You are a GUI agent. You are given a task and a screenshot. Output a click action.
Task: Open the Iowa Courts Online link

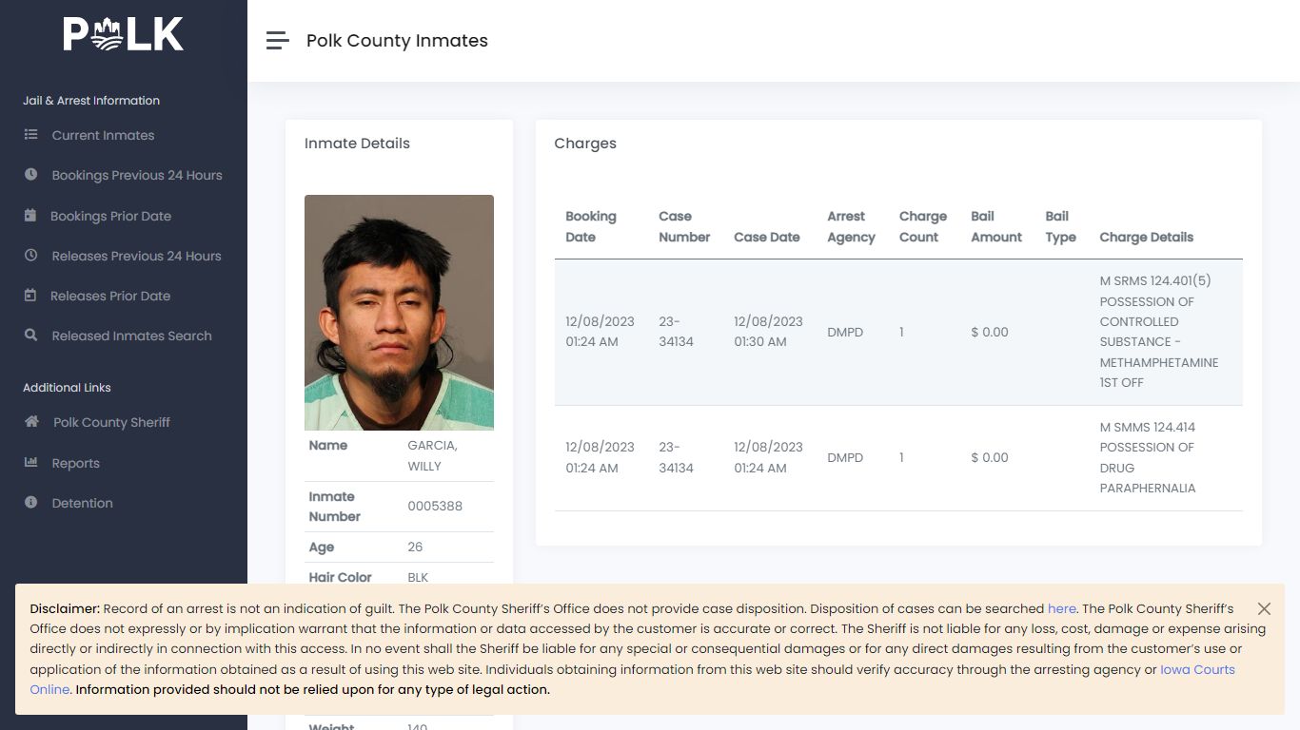point(1197,669)
